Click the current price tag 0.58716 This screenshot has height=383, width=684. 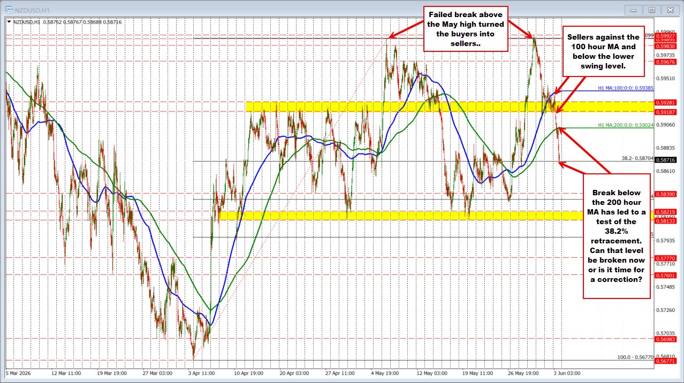(x=667, y=160)
